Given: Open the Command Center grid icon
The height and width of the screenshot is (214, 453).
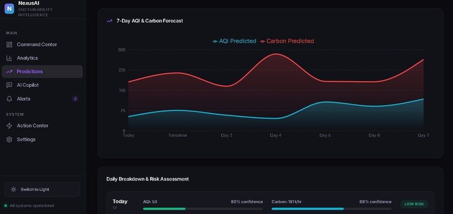Looking at the screenshot, I should point(9,45).
